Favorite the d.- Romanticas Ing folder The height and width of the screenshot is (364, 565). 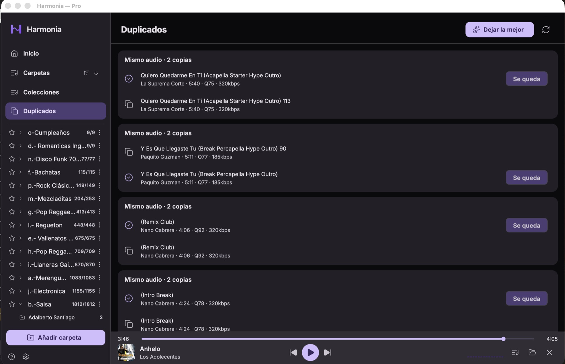12,146
